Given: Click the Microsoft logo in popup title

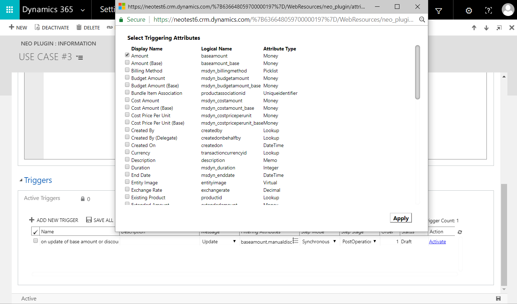Looking at the screenshot, I should click(122, 6).
